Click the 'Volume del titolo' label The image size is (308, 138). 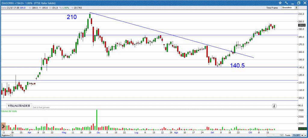[9, 111]
